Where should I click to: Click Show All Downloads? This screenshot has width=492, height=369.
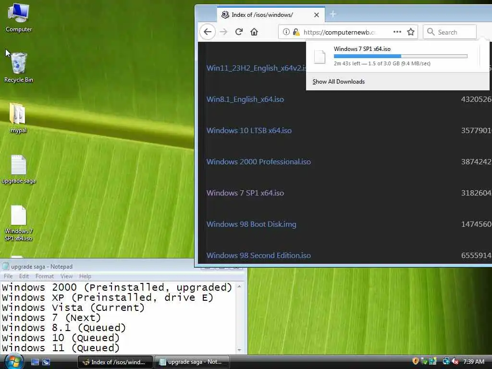click(338, 82)
